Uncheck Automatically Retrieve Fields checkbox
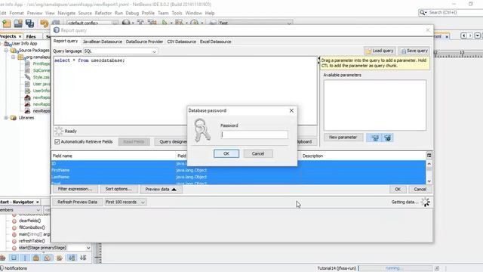The width and height of the screenshot is (483, 272). pyautogui.click(x=57, y=141)
